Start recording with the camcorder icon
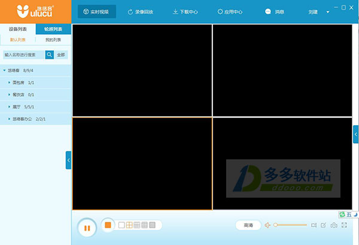Screen dimensions: 359x245 (x=314, y=225)
